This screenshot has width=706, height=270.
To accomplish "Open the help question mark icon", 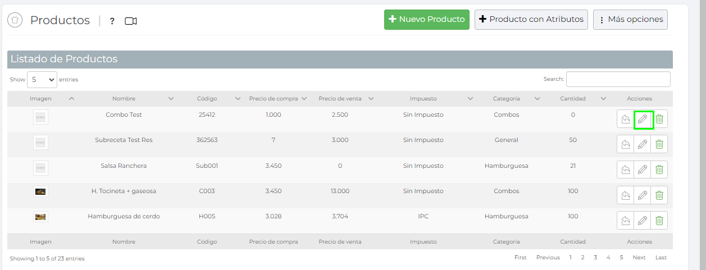I will [112, 21].
